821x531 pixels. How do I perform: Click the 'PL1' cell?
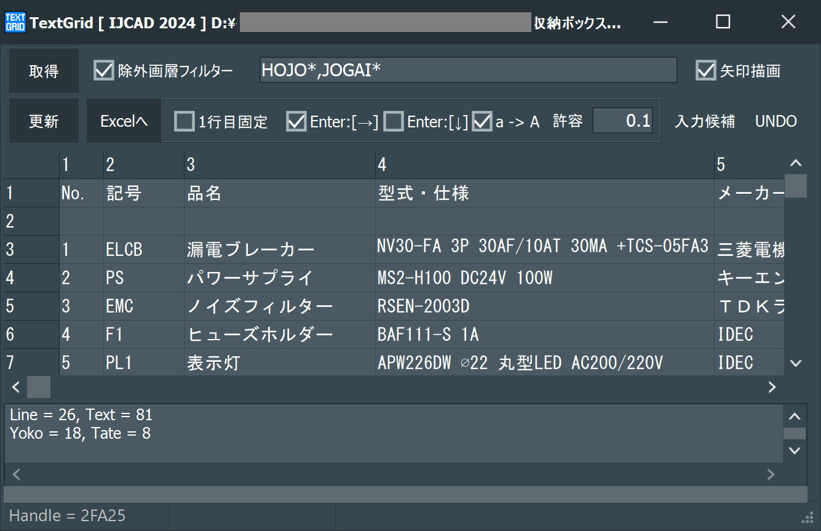144,362
